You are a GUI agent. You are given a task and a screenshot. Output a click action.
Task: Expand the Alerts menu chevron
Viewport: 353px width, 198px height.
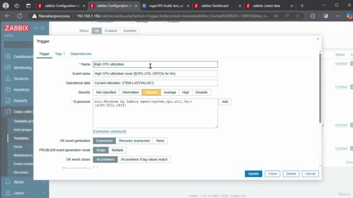44,182
